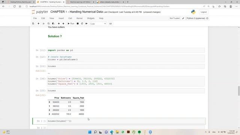The height and width of the screenshot is (135, 240).
Task: Switch to the first Desktop Python_Machine tab
Action: pyautogui.click(x=21, y=2)
